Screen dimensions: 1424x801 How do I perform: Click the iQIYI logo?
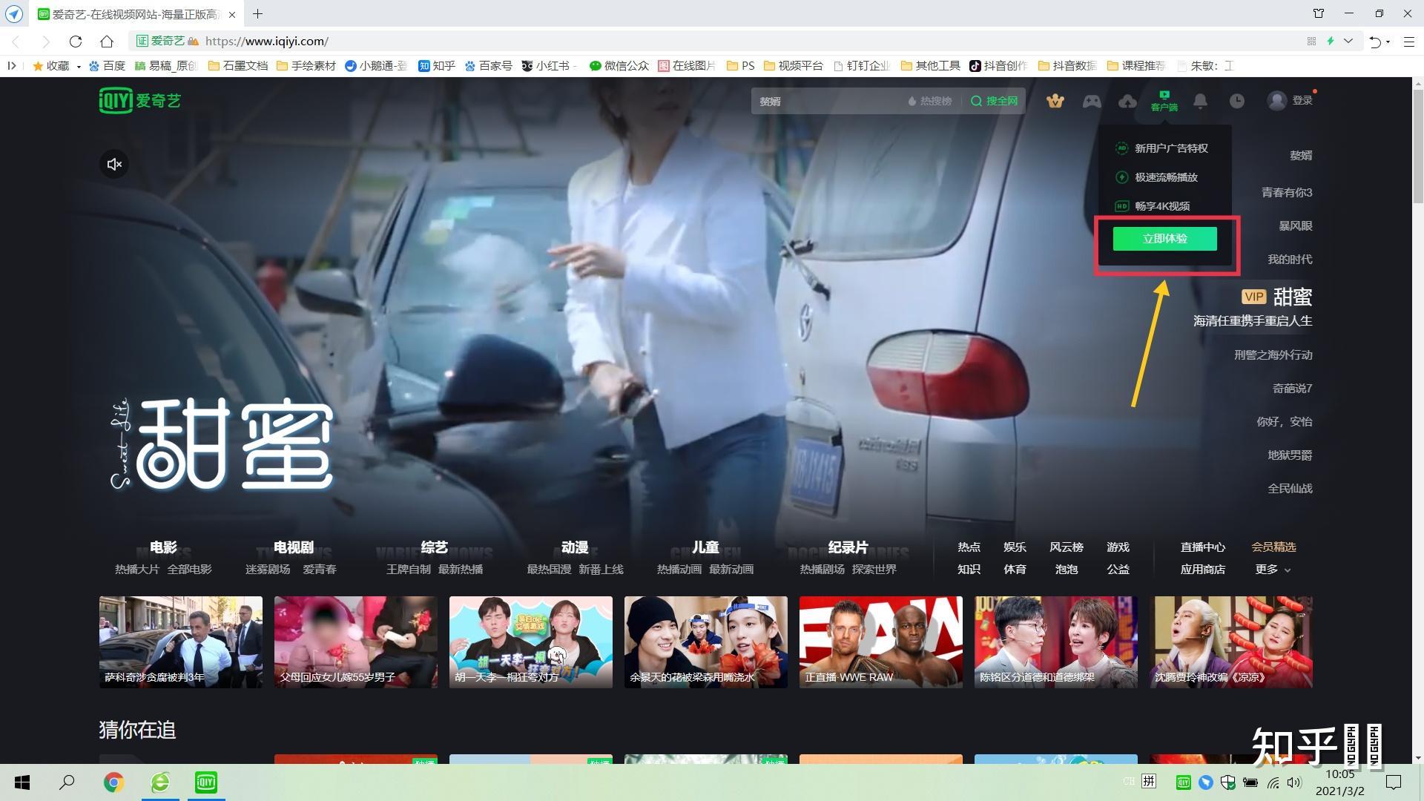[x=140, y=100]
